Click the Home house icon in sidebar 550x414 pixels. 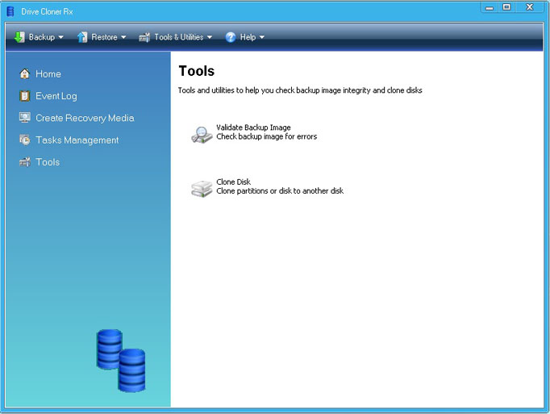24,73
